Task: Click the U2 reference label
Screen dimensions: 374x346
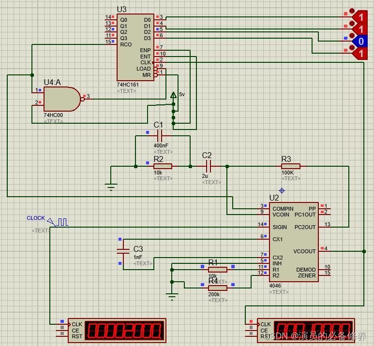Action: (274, 198)
